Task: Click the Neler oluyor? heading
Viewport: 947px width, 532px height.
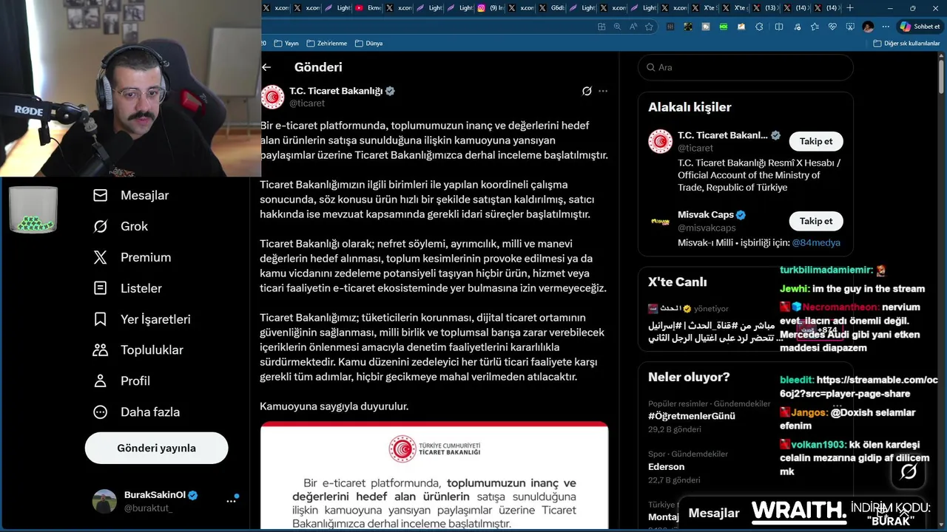Action: [x=689, y=377]
